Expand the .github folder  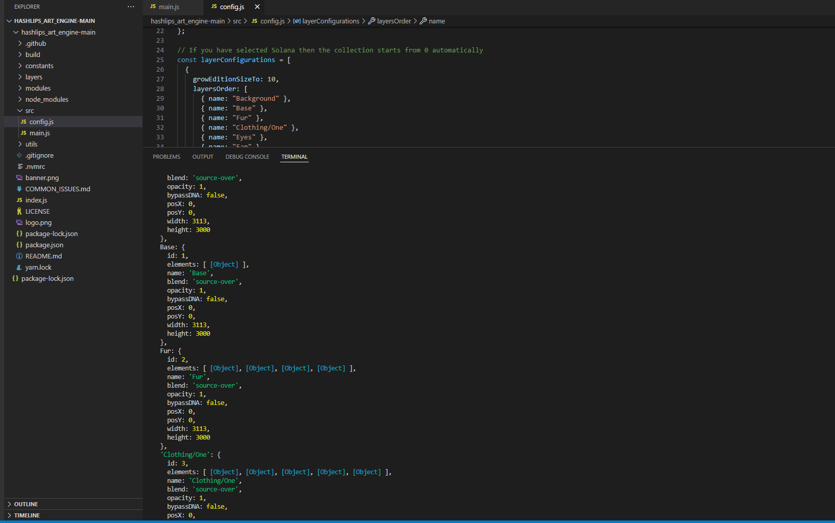(73, 43)
